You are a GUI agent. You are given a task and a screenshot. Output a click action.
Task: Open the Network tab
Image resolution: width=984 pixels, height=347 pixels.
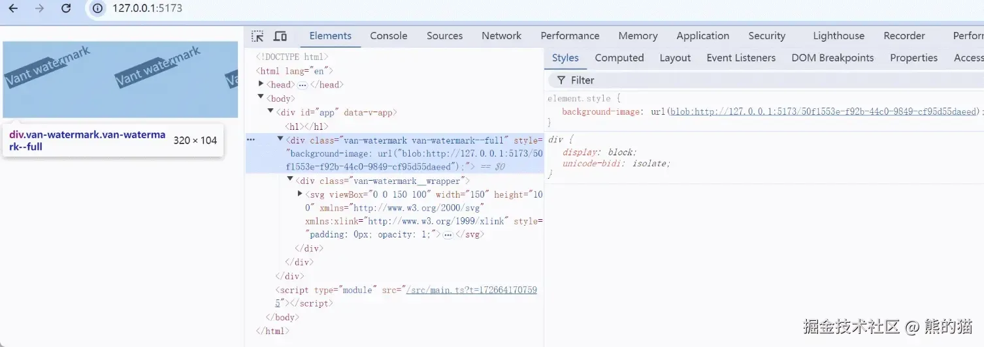pyautogui.click(x=502, y=37)
